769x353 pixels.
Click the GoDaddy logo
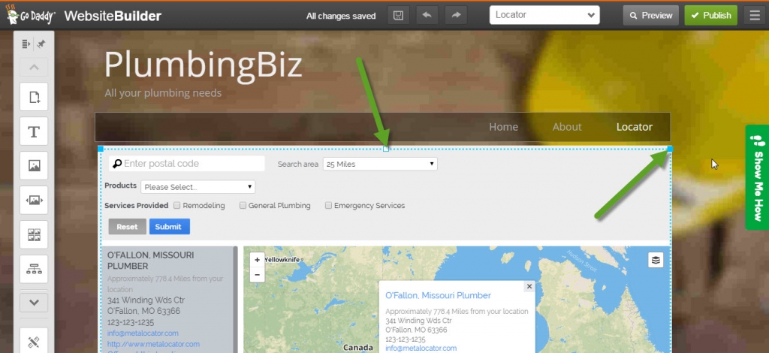point(30,15)
